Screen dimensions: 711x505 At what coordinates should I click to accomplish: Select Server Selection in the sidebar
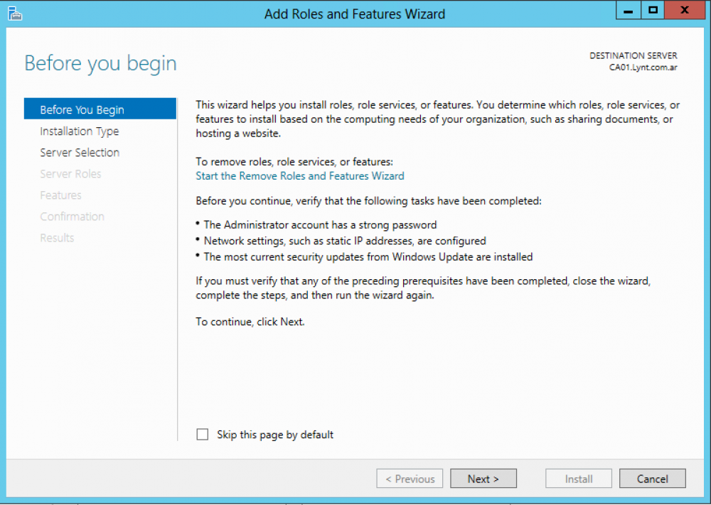pyautogui.click(x=80, y=152)
